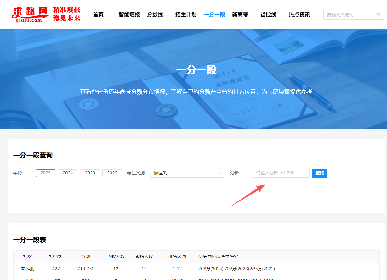Click the dropdown chevron next to 物理类
Viewport: 387px width, 280px height.
click(220, 173)
